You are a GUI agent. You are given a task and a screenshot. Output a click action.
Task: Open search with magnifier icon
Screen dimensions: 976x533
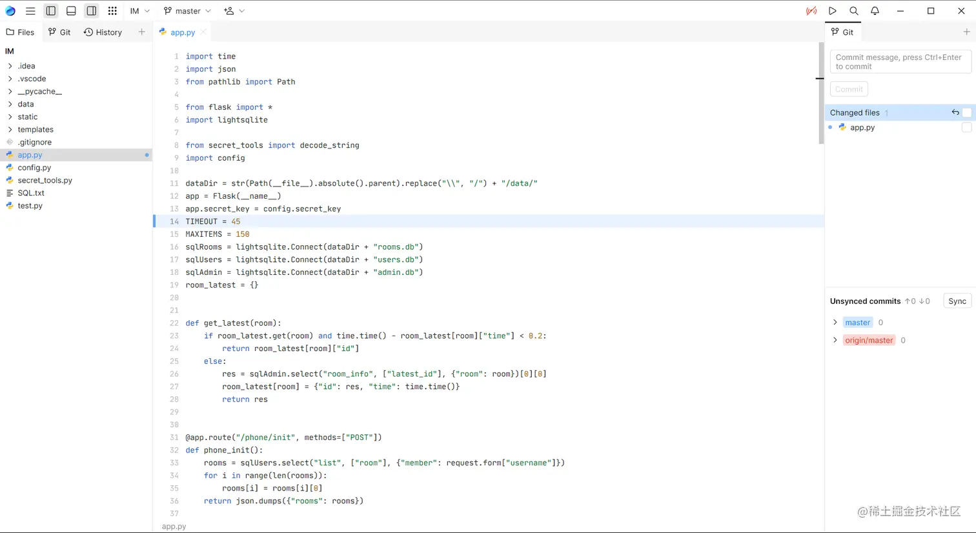pos(854,11)
